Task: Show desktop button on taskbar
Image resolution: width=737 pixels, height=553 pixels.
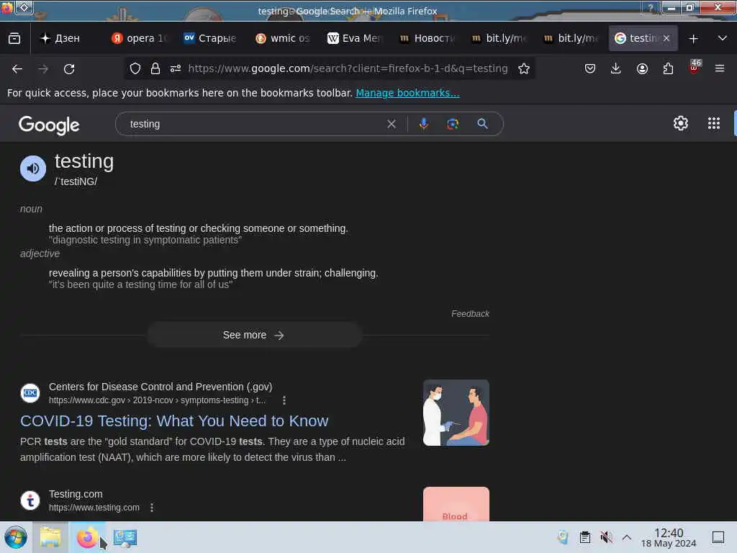Action: pos(718,537)
